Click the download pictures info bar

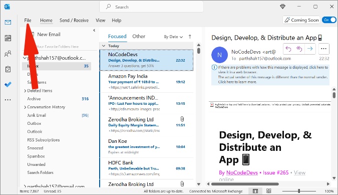pyautogui.click(x=270, y=105)
